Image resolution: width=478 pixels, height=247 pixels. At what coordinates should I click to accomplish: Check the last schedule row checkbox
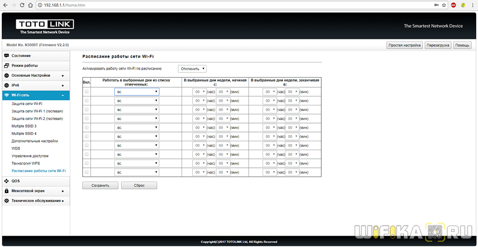coord(87,172)
